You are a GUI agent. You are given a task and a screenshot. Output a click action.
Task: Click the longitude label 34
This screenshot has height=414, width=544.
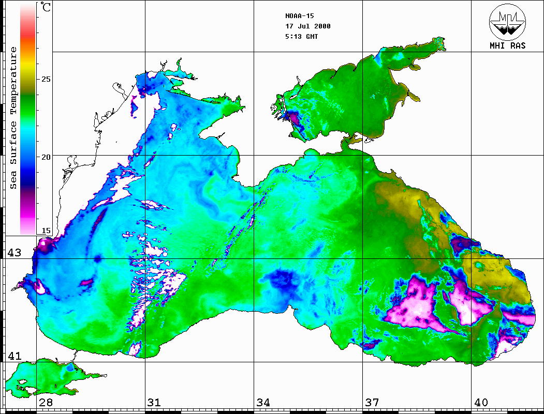263,403
